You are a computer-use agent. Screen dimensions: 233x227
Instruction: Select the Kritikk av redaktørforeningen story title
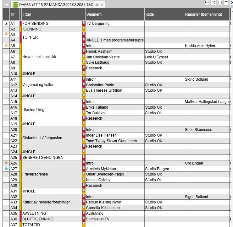point(52,202)
